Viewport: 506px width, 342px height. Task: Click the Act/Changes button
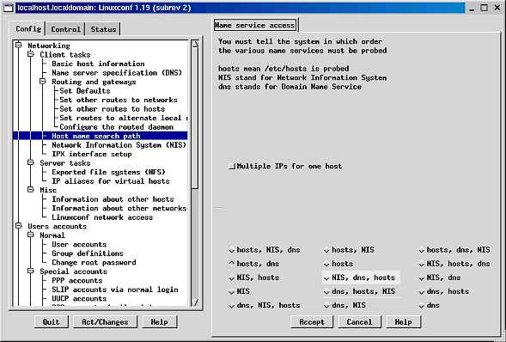[x=105, y=322]
